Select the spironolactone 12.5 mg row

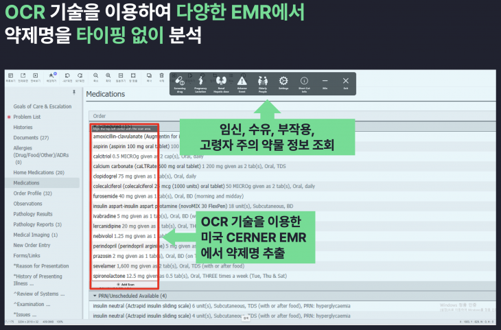(292, 276)
